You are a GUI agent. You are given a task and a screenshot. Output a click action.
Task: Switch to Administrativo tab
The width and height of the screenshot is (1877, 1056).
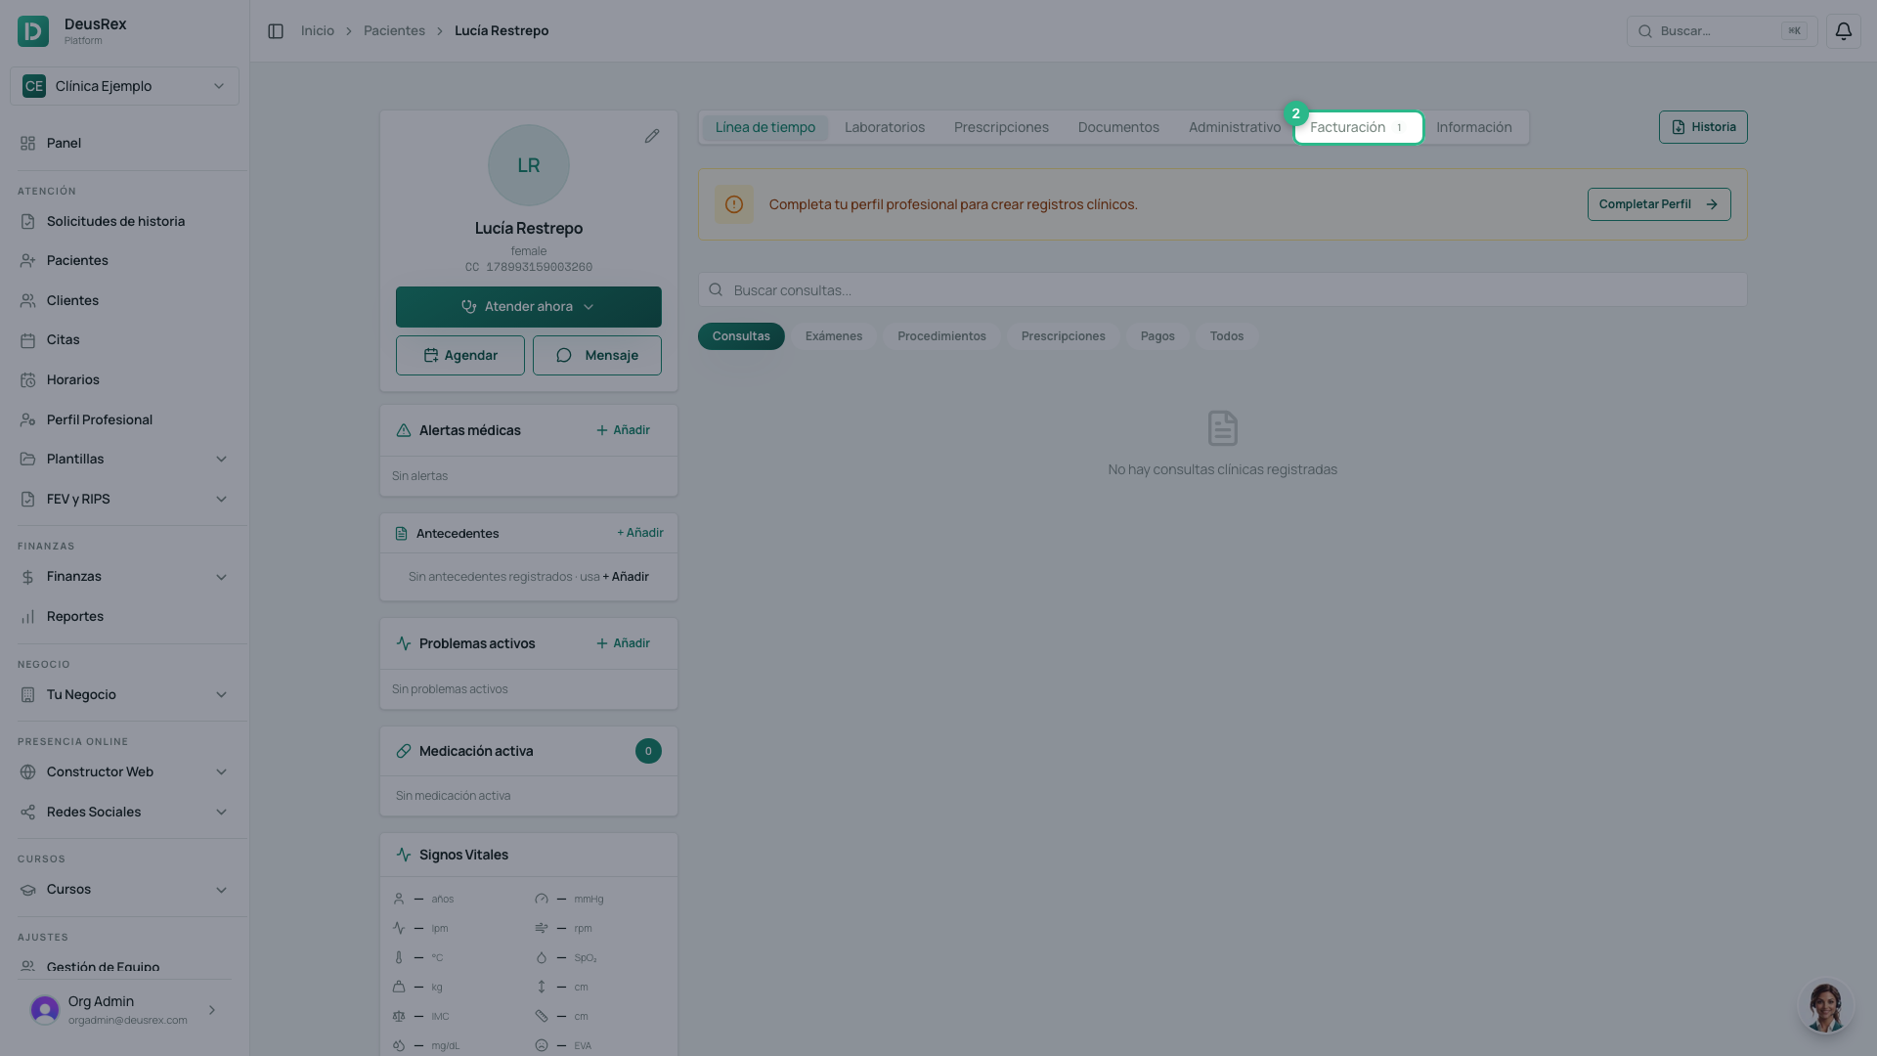pyautogui.click(x=1234, y=128)
